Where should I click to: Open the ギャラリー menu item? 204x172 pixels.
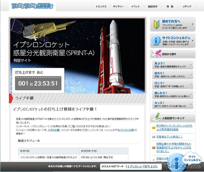coord(118,6)
